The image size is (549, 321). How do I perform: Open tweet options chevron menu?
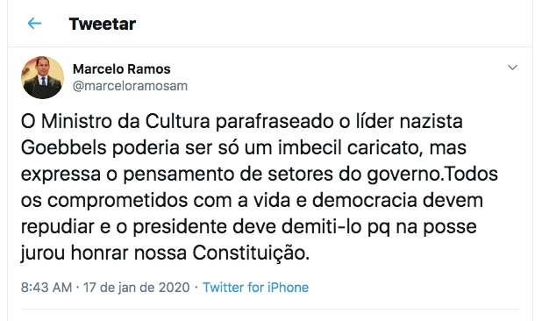pos(512,68)
